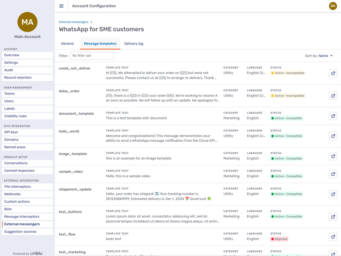
Task: Open delay_order template external link icon
Action: tap(333, 96)
